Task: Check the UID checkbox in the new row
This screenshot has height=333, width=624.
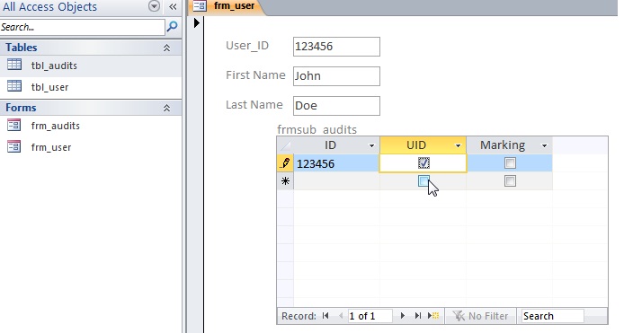Action: coord(423,181)
